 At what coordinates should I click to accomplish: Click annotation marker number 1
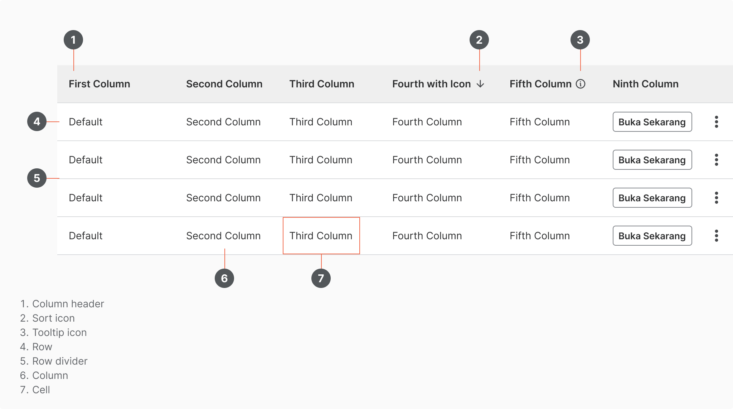[x=73, y=40]
